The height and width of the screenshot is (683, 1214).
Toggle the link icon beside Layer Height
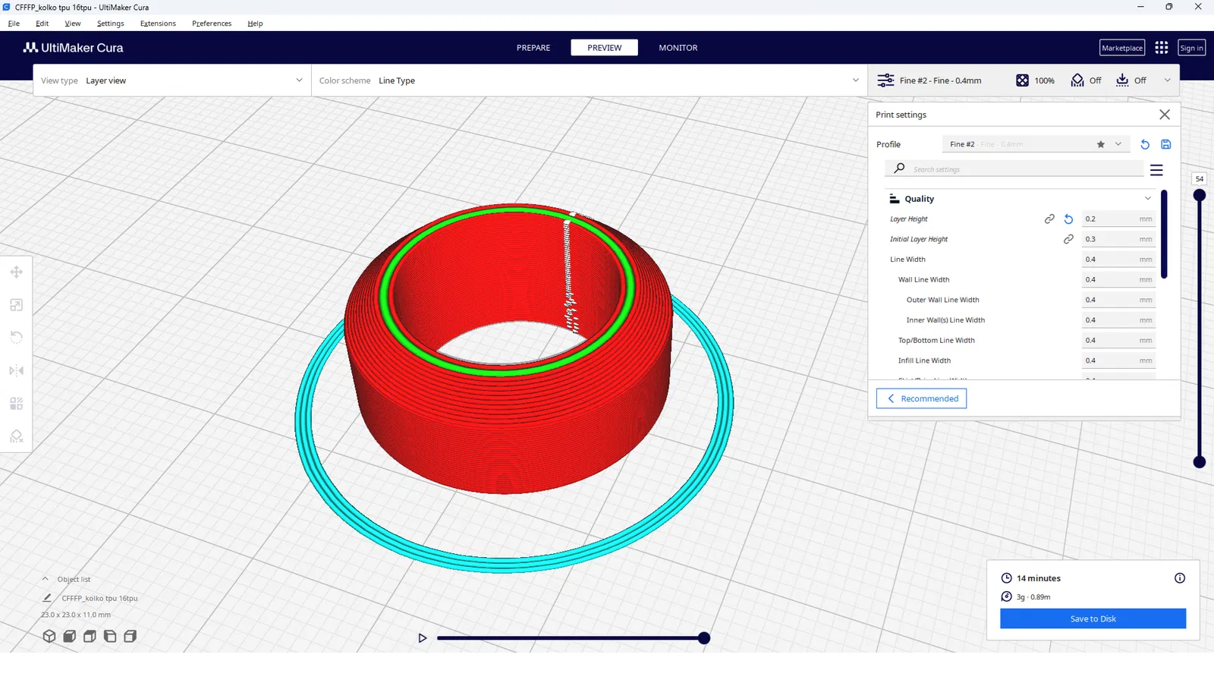pyautogui.click(x=1049, y=219)
